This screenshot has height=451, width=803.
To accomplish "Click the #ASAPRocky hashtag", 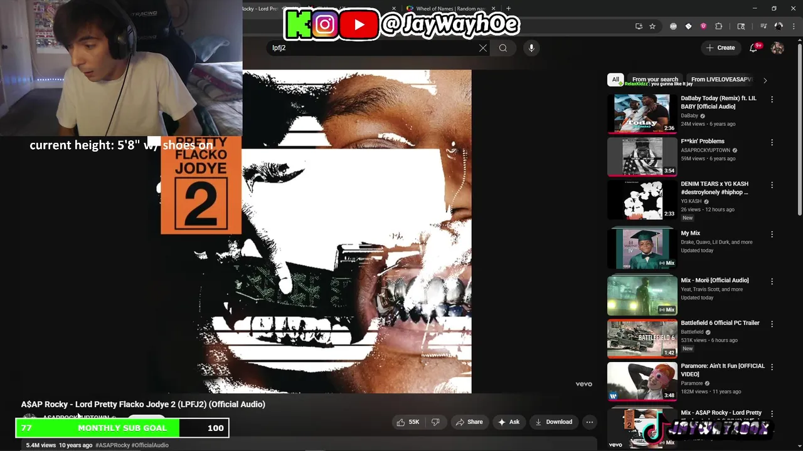I will (x=112, y=445).
